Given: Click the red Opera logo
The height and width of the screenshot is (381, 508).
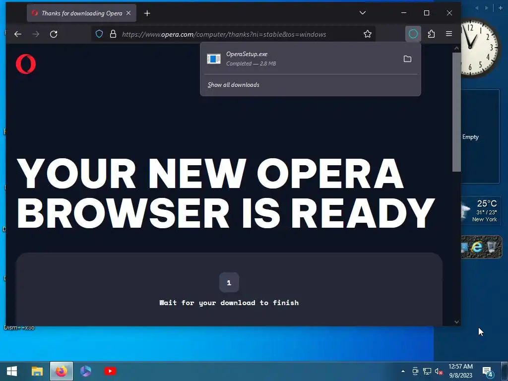Looking at the screenshot, I should pos(26,64).
